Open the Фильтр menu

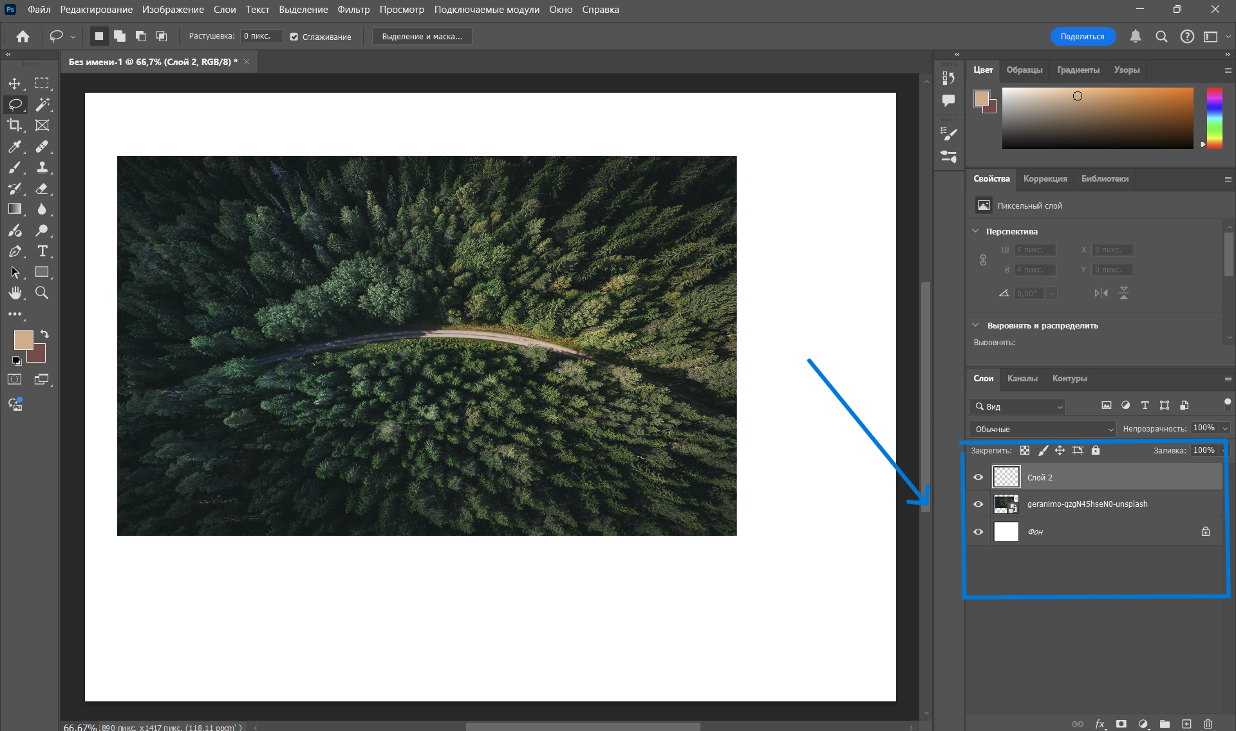[353, 10]
